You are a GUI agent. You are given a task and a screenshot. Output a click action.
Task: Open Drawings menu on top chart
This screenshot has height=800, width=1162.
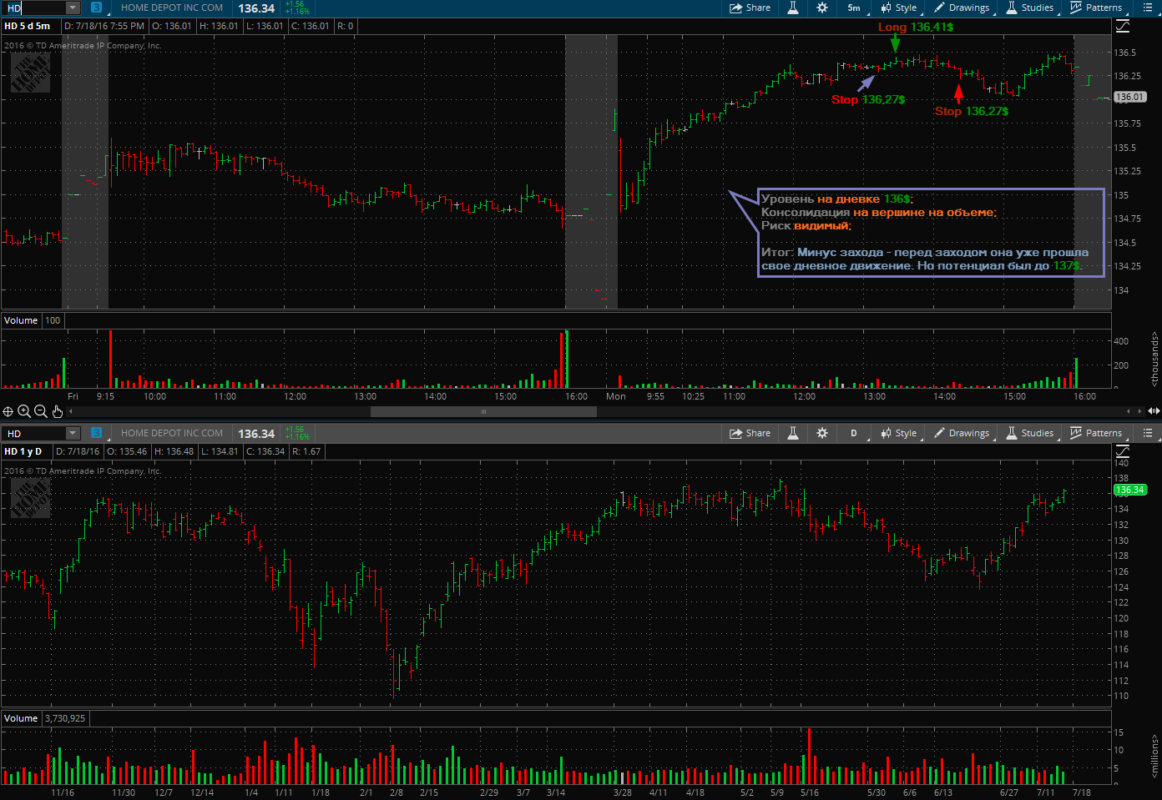(962, 8)
